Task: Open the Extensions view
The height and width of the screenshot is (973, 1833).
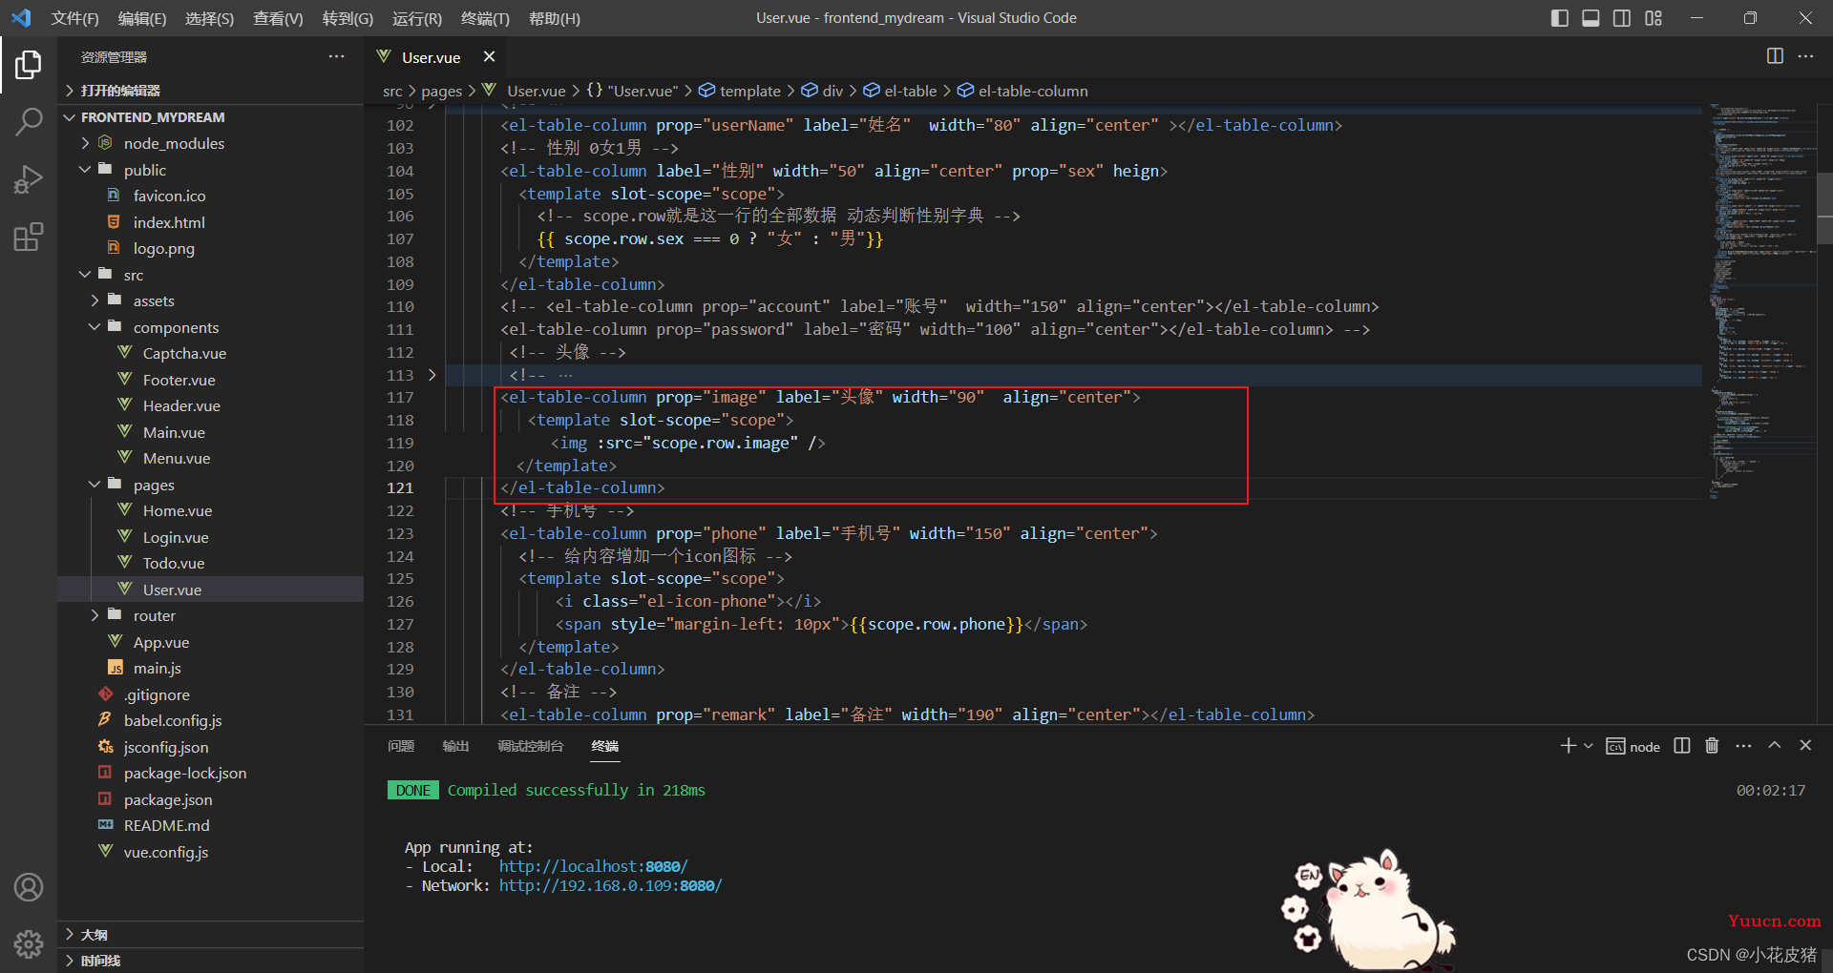Action: pyautogui.click(x=29, y=236)
